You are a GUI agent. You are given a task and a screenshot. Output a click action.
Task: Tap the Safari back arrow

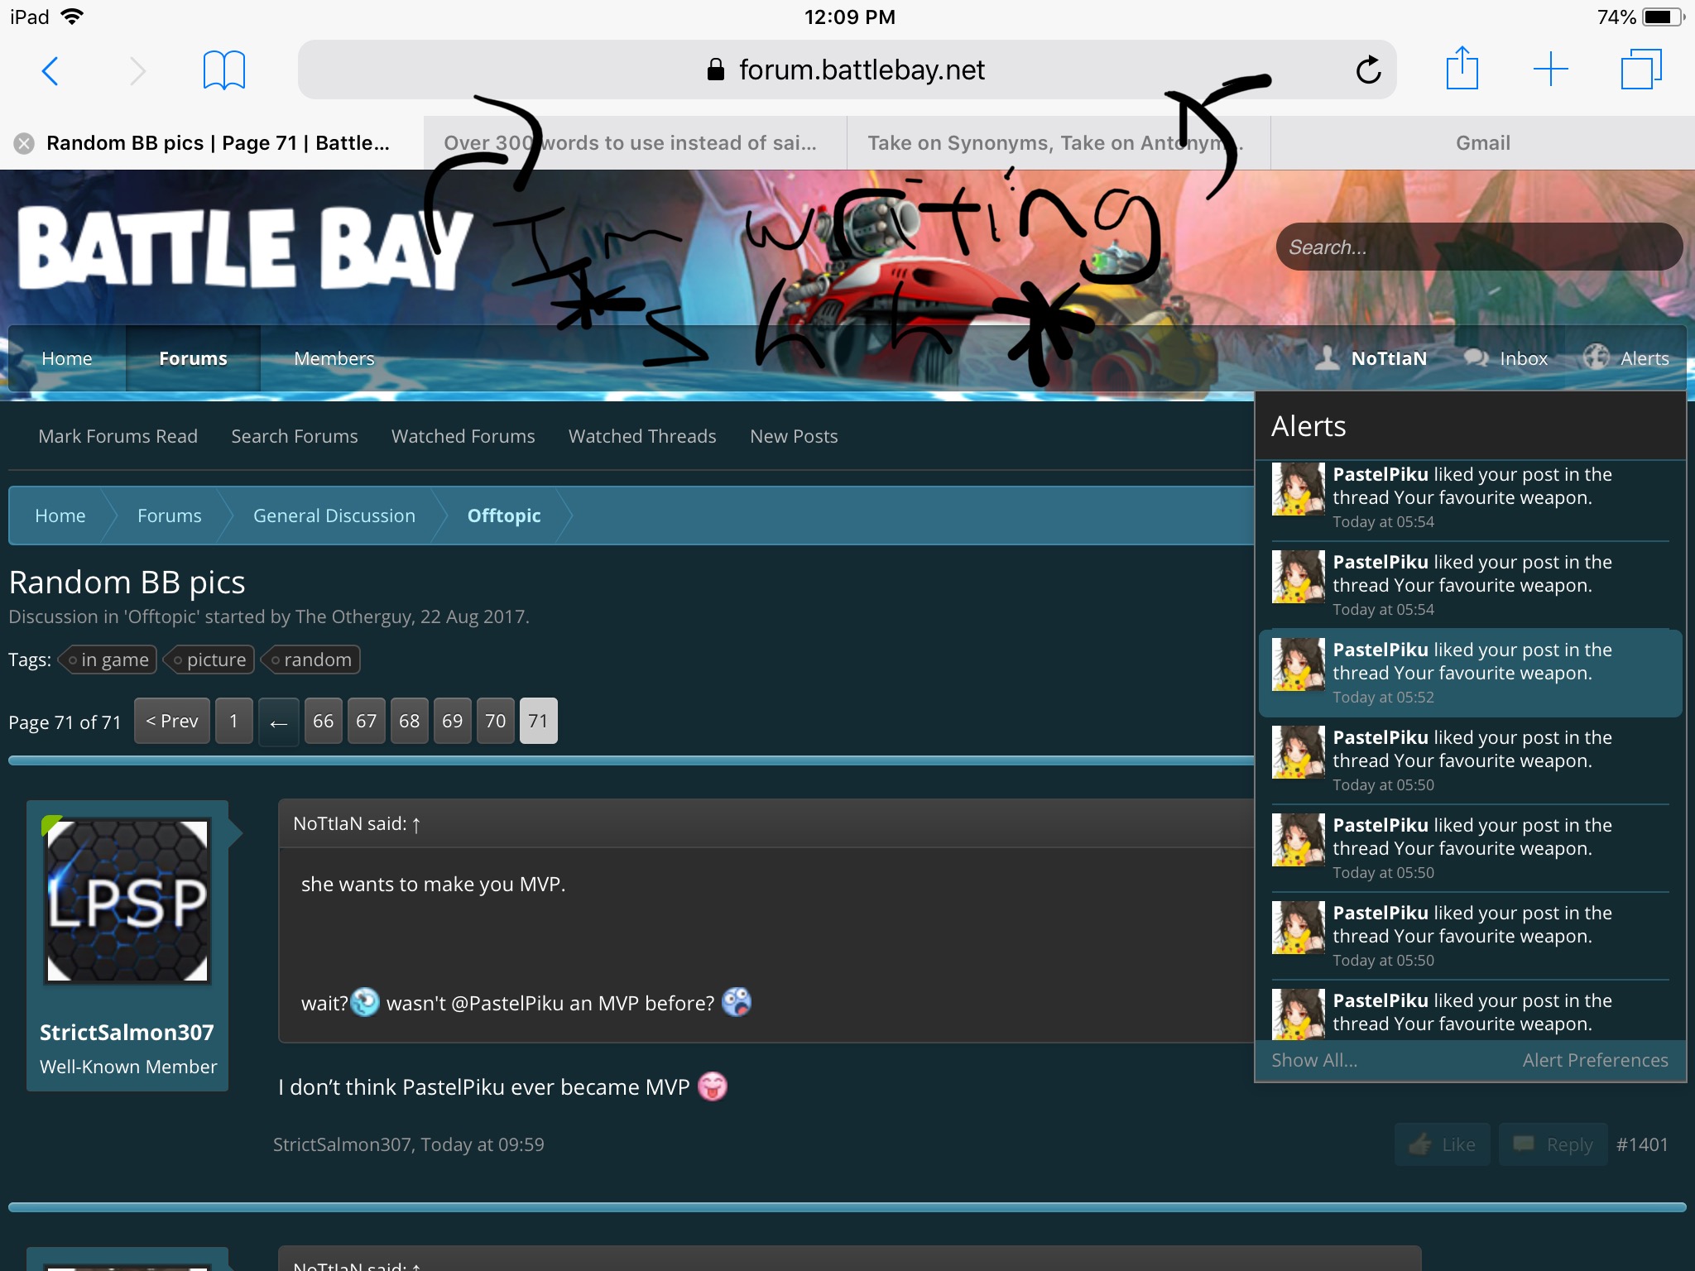click(50, 70)
